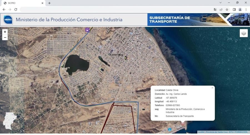This screenshot has width=250, height=135.
Task: Close the Caleta Olivia info popup
Action: tap(212, 88)
